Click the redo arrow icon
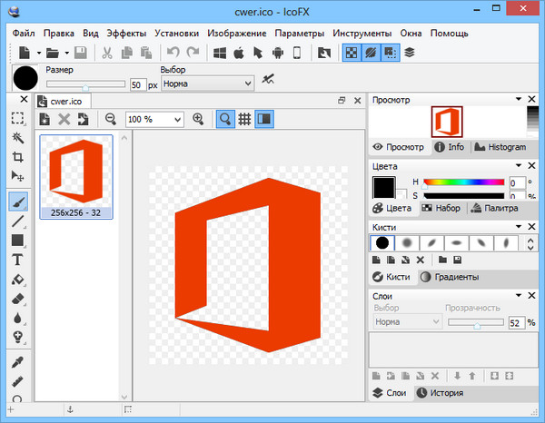Image resolution: width=545 pixels, height=423 pixels. pyautogui.click(x=193, y=53)
